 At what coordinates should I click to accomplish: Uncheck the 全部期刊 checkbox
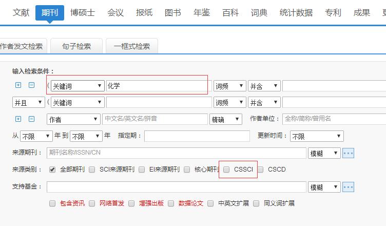pyautogui.click(x=52, y=169)
